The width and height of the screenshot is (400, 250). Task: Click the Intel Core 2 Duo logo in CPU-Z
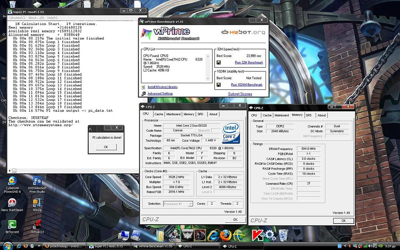(231, 133)
